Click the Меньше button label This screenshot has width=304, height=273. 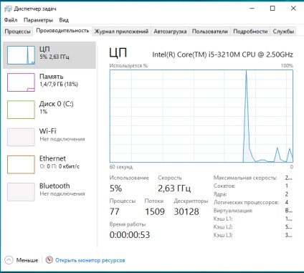tap(27, 260)
